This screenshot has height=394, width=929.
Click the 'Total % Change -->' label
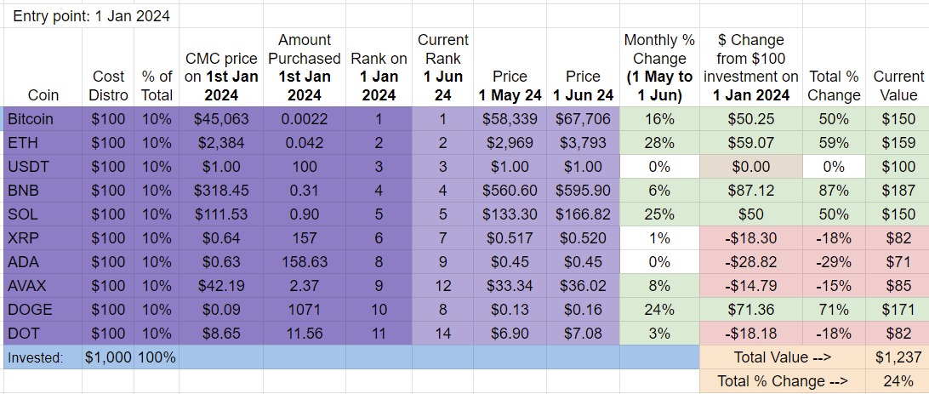click(x=782, y=381)
